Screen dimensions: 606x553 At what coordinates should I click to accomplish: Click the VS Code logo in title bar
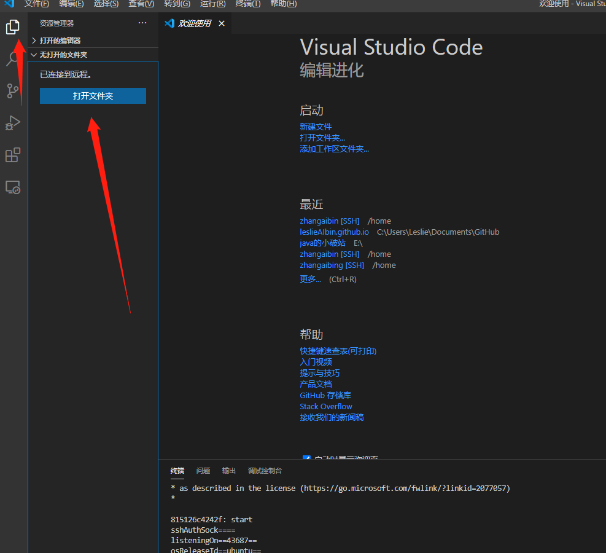pyautogui.click(x=9, y=4)
